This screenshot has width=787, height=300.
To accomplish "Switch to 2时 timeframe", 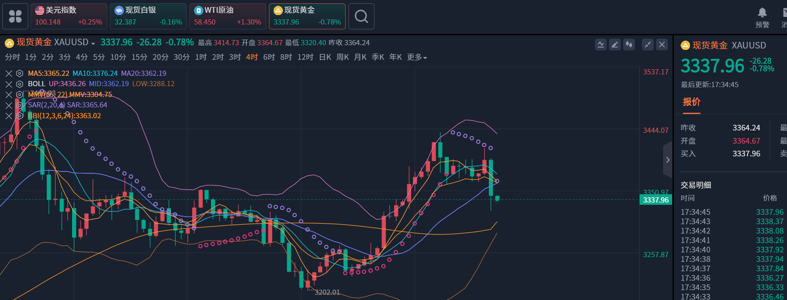I will point(218,57).
